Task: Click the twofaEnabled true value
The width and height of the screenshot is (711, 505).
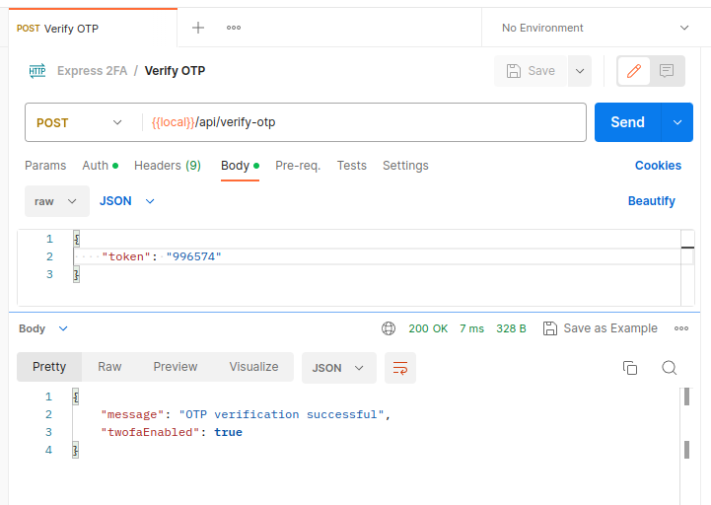Action: point(228,432)
